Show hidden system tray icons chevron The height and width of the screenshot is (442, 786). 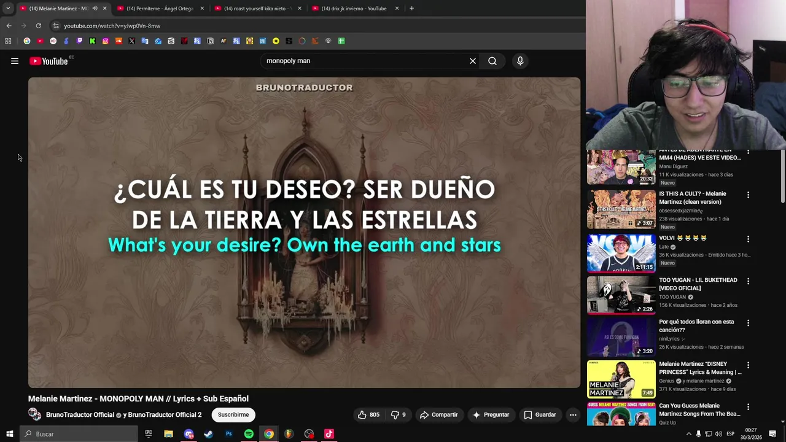tap(688, 434)
